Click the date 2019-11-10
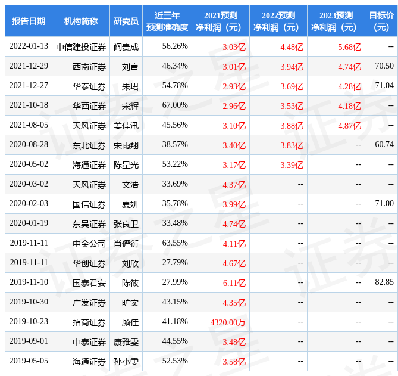398x376 pixels. 29,282
